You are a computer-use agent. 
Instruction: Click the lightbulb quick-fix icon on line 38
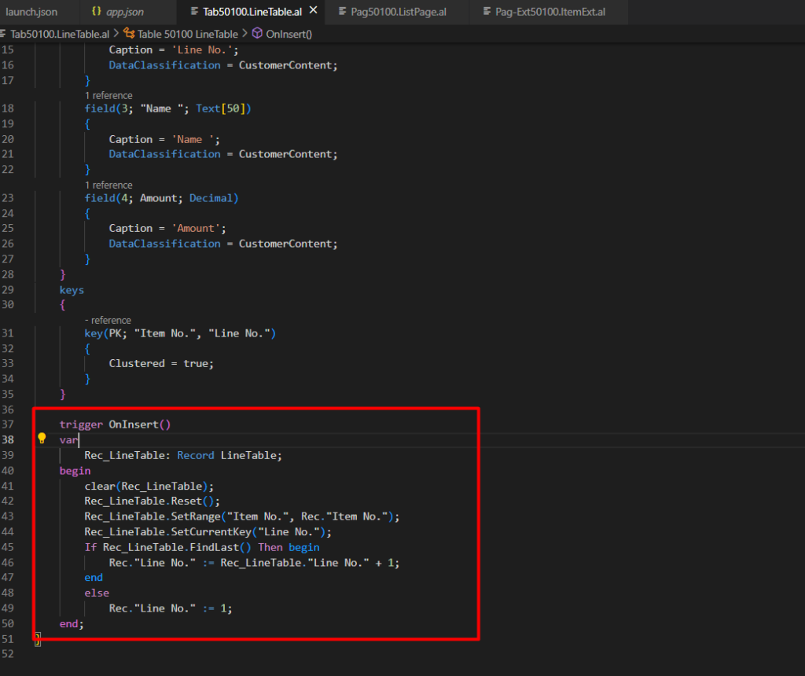(x=42, y=439)
